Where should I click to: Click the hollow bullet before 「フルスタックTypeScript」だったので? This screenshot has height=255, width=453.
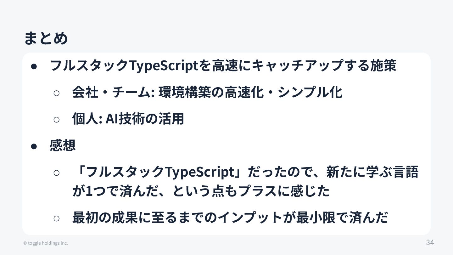point(56,173)
